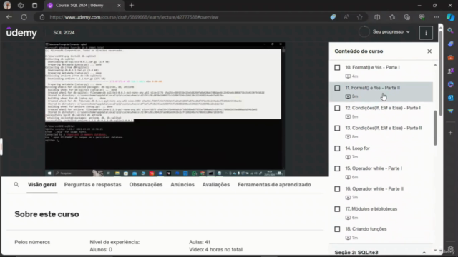
Task: Open the browser read aloud icon
Action: pos(346,17)
